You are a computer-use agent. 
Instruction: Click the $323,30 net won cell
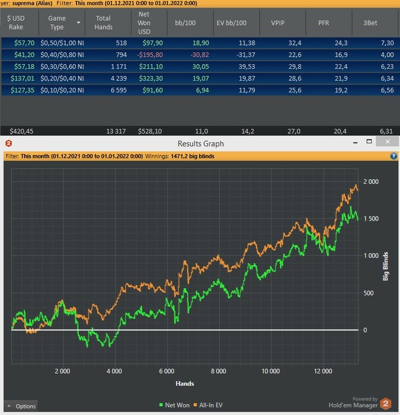pyautogui.click(x=151, y=78)
